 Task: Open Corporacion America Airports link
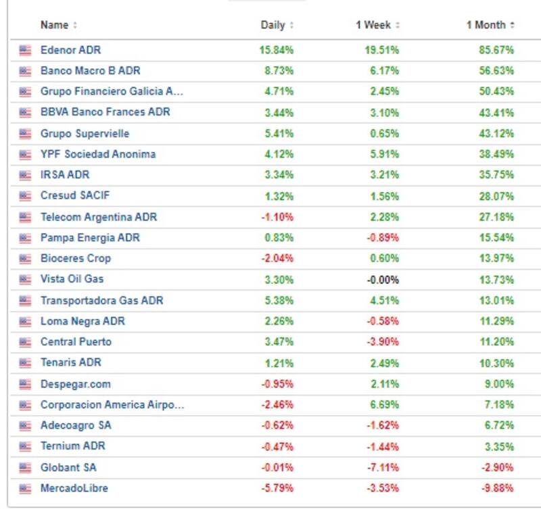tap(112, 405)
